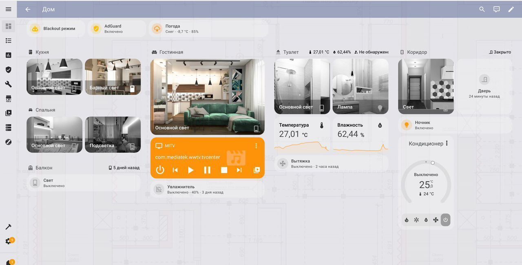Toggle Гостинная Основной свет large picture card
This screenshot has height=265, width=522.
(208, 97)
